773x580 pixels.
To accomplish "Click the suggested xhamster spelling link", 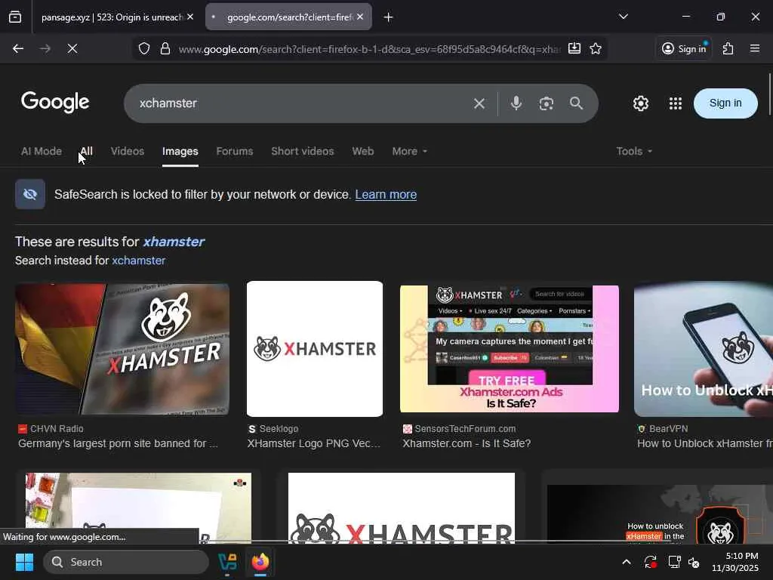I will (174, 242).
